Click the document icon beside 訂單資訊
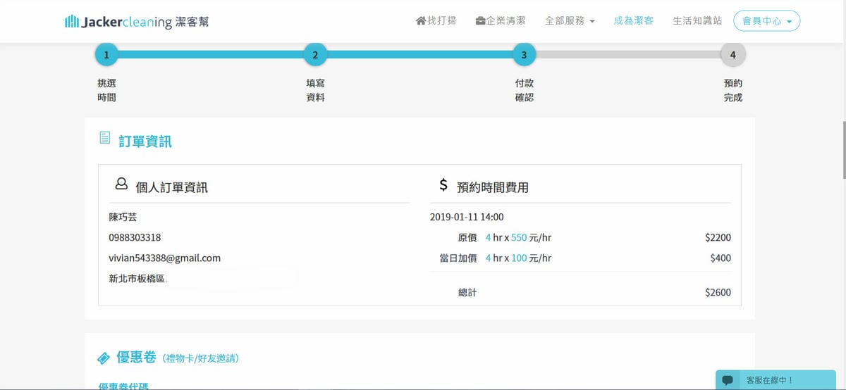Image resolution: width=846 pixels, height=390 pixels. (105, 138)
